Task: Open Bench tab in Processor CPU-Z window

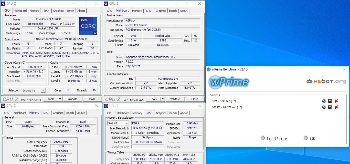Action: (70, 11)
